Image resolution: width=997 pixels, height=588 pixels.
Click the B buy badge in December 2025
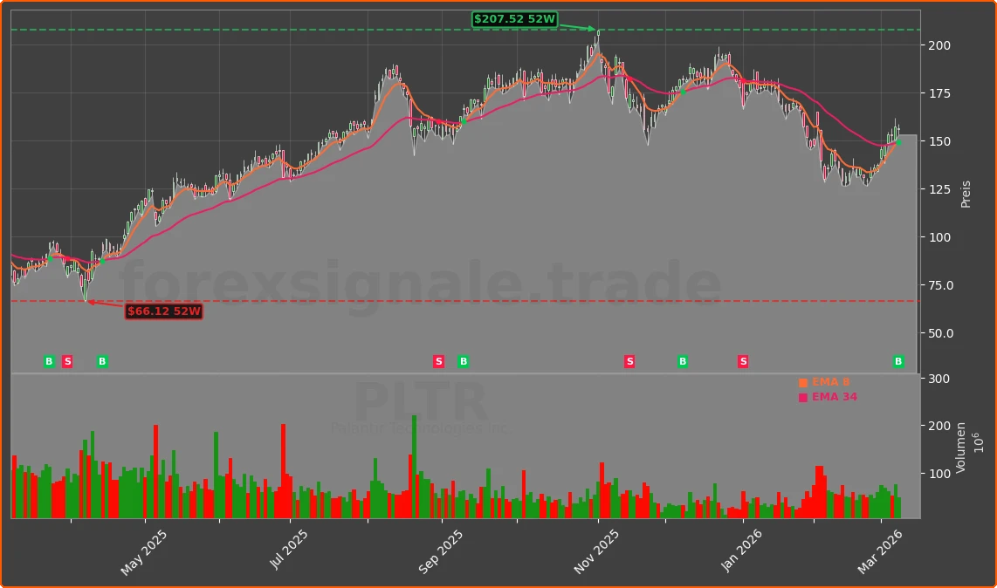[x=681, y=360]
